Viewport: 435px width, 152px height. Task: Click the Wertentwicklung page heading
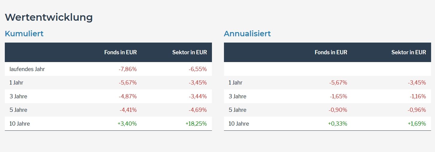(49, 17)
